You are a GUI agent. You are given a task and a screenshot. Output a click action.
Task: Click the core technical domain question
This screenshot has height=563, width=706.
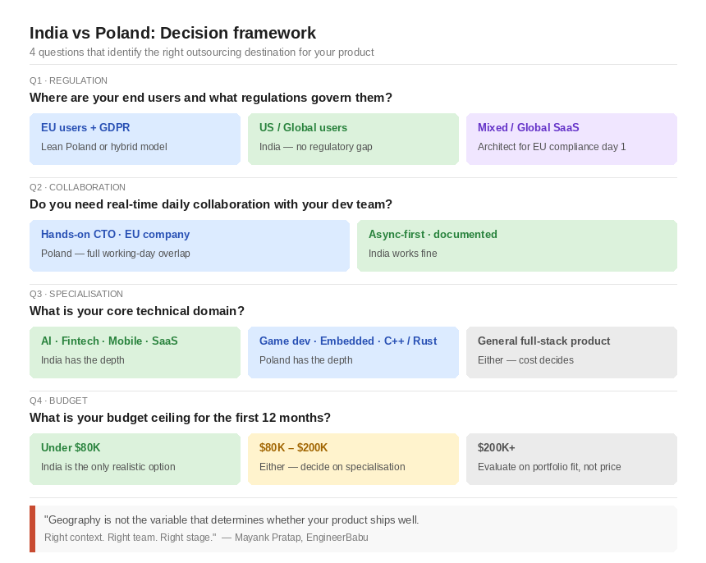(137, 311)
